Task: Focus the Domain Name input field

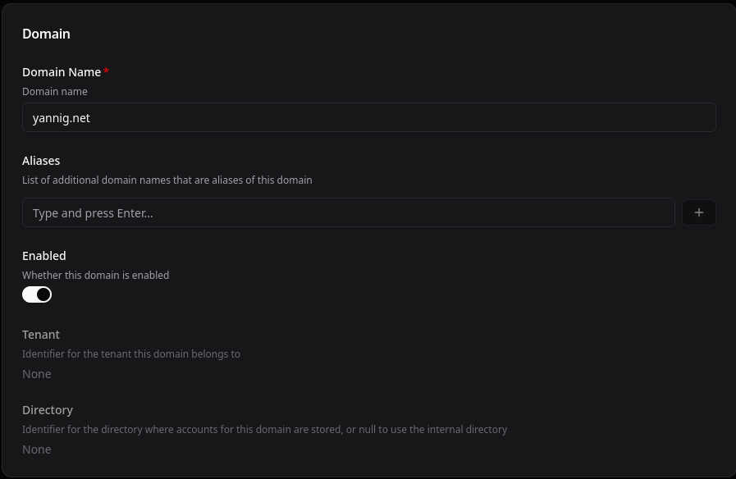Action: (369, 117)
